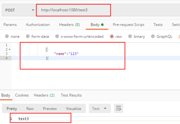This screenshot has height=124, width=180.
Task: Select Pretty response view
Action: point(12,108)
